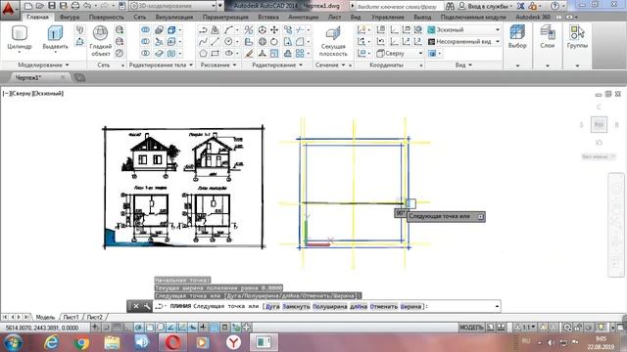Image resolution: width=627 pixels, height=352 pixels.
Task: Click the binoculars search icon
Action: point(450,6)
